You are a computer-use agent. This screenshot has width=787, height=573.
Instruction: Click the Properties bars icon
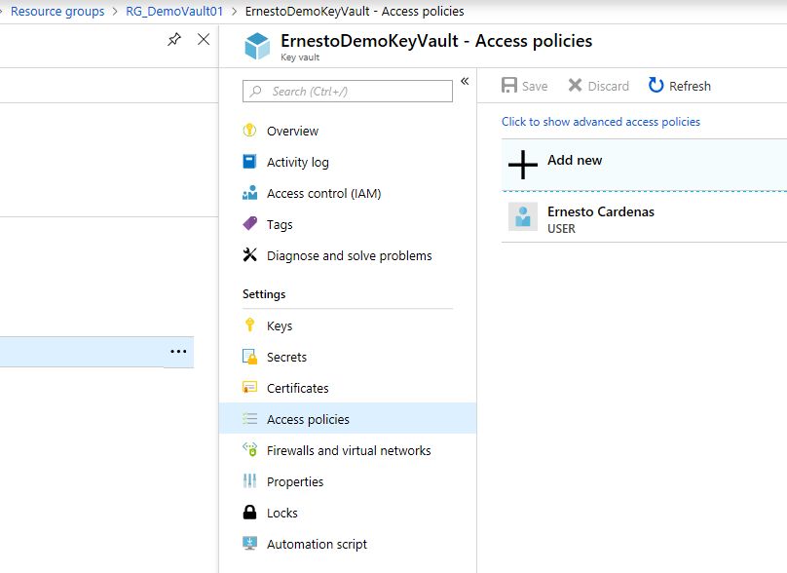pos(249,481)
